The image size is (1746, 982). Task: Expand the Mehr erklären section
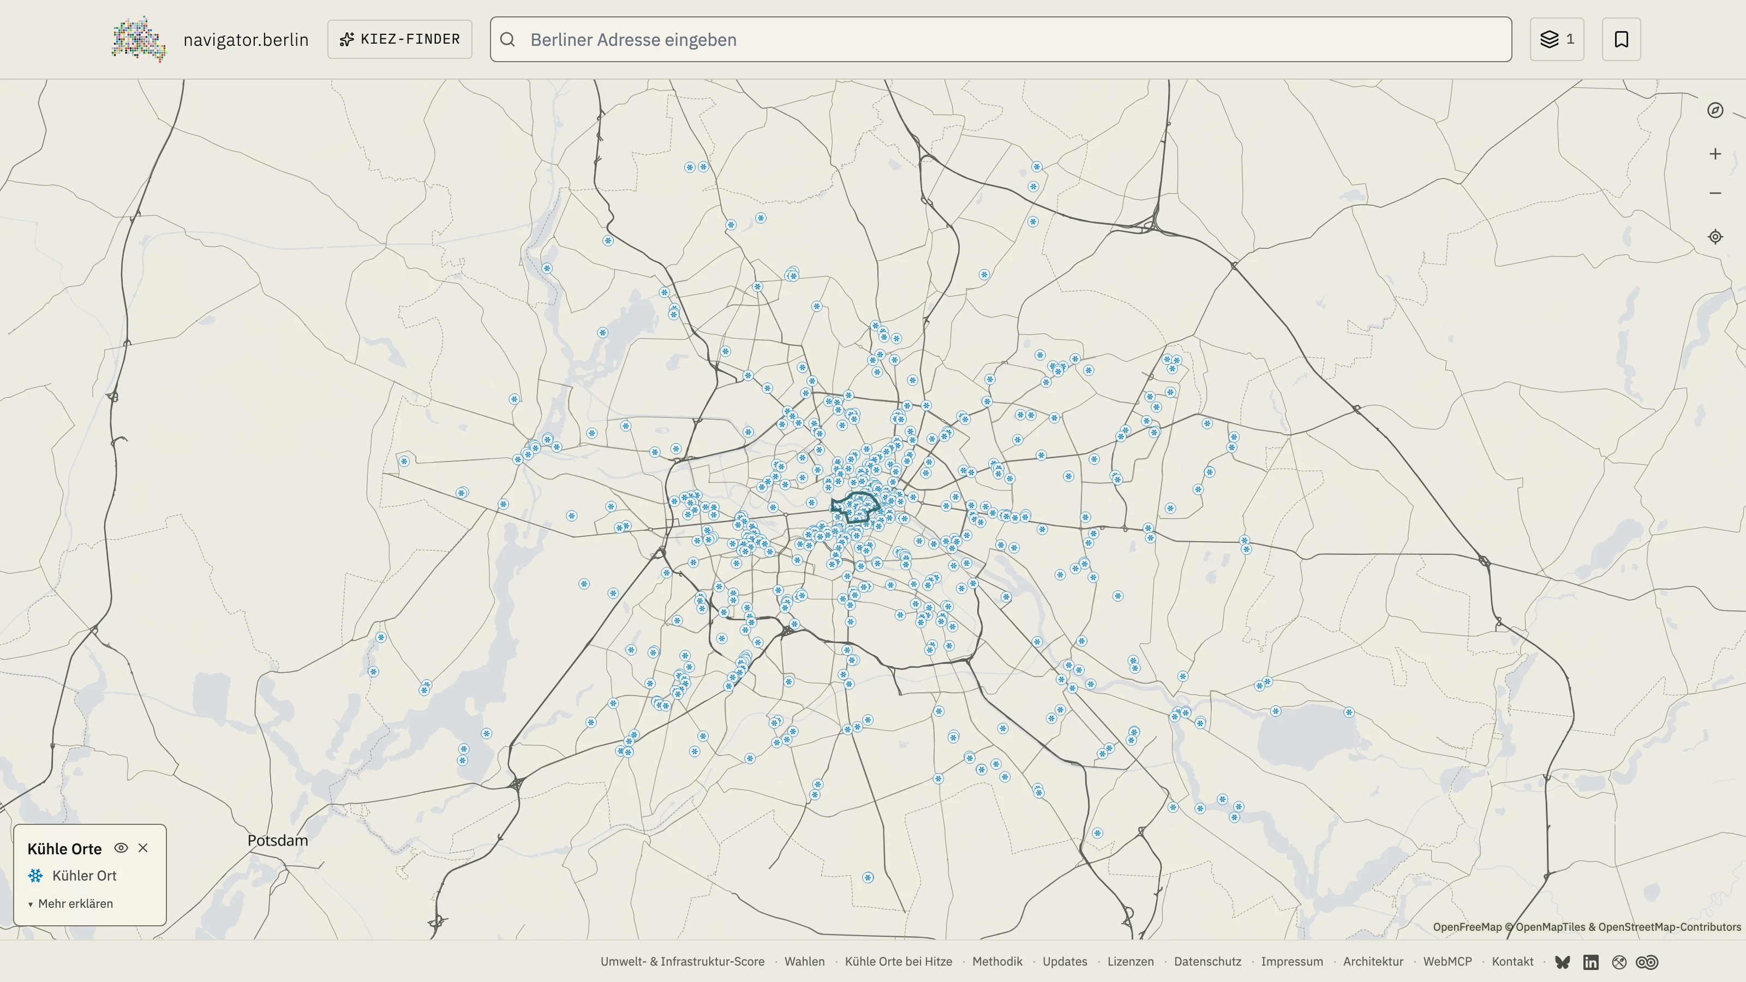coord(70,903)
